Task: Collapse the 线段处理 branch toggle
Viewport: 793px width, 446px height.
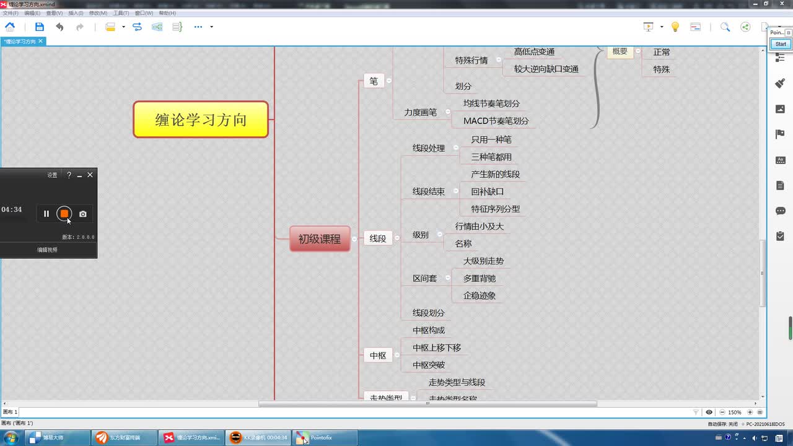Action: tap(456, 148)
